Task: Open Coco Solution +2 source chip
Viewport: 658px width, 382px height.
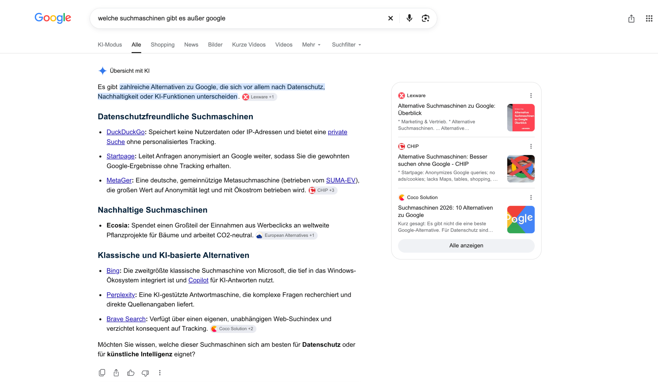Action: click(x=233, y=329)
